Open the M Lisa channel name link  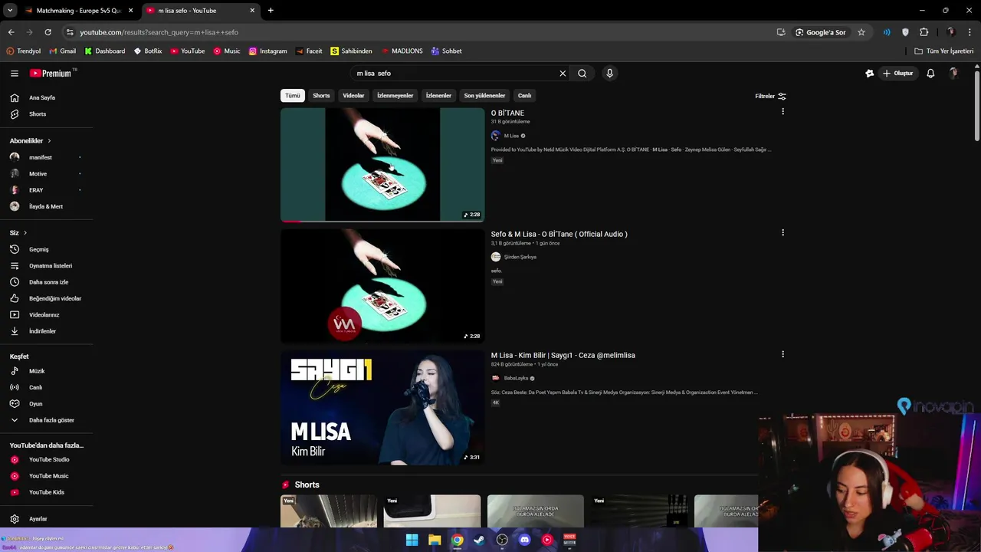point(511,136)
